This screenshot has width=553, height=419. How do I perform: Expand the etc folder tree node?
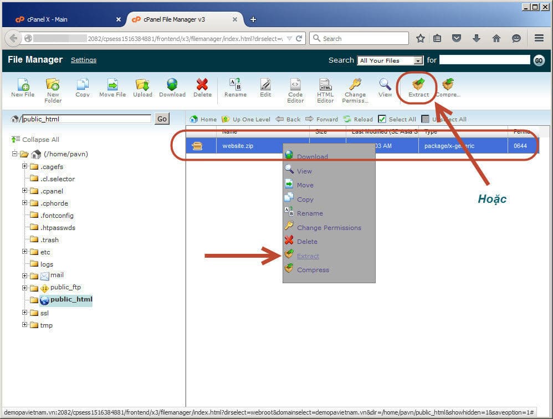(25, 252)
